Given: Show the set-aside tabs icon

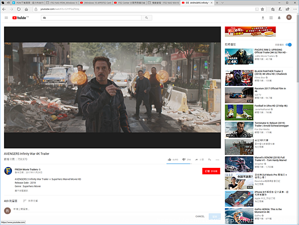Looking at the screenshot, I should pyautogui.click(x=8, y=2).
